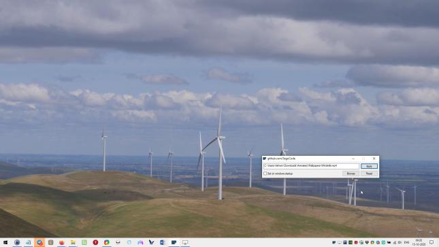Viewport: 439px width, 247px height.
Task: Open the tan square taskbar app next to Firefox
Action: click(x=50, y=242)
